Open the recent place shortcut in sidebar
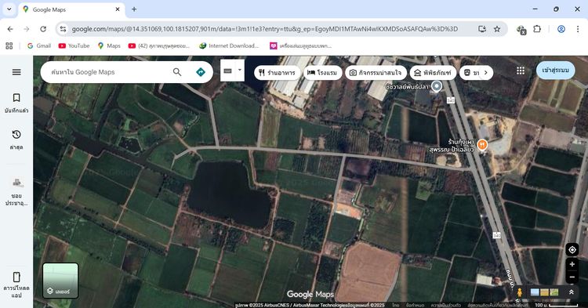 coord(16,192)
